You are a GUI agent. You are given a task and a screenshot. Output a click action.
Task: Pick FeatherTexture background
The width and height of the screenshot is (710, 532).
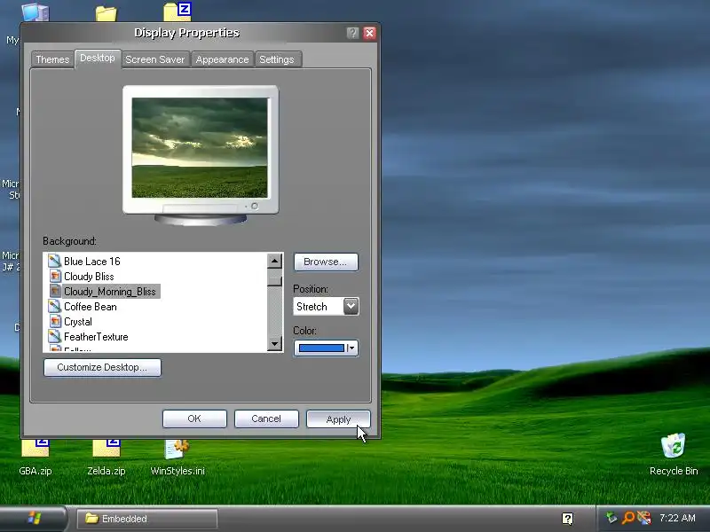tap(96, 336)
